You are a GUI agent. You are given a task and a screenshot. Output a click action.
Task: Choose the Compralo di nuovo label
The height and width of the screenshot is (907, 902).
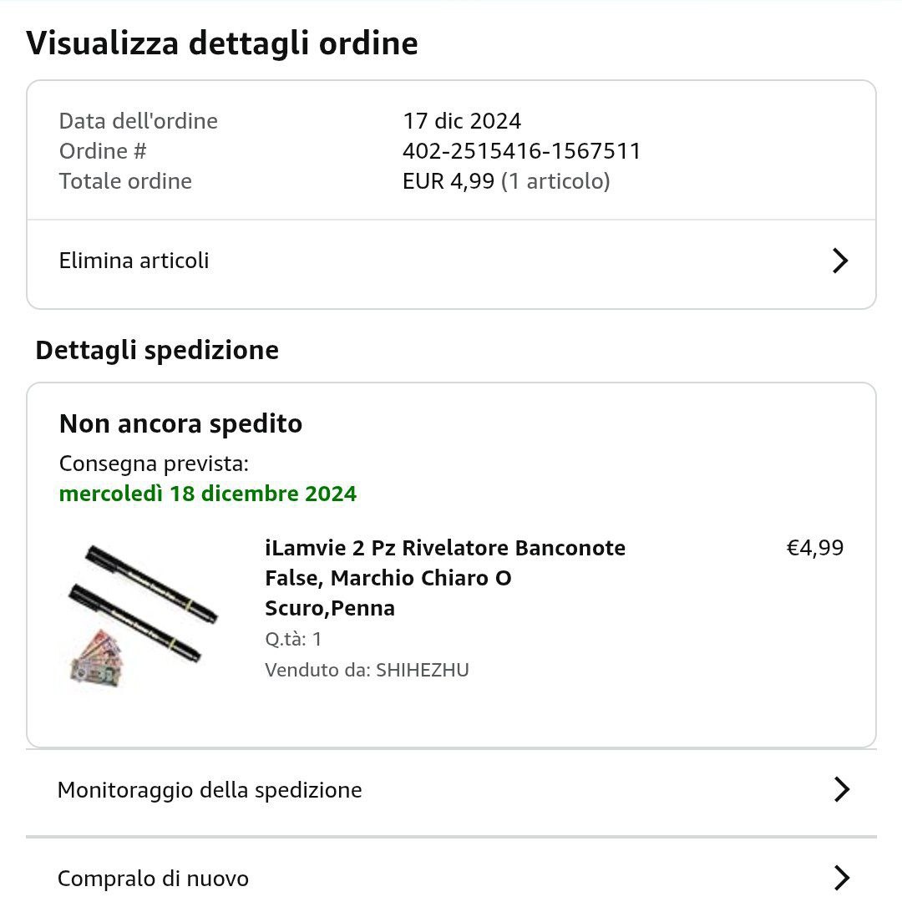(154, 879)
